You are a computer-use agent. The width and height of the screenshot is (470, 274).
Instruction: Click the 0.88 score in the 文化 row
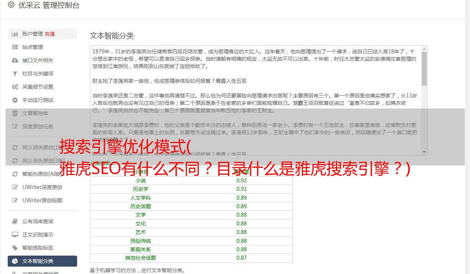tap(242, 224)
